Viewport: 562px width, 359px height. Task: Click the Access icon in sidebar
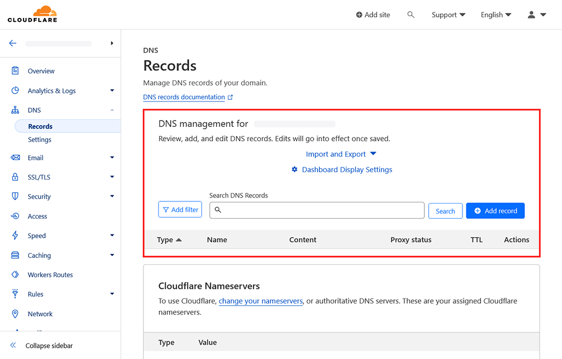(15, 216)
